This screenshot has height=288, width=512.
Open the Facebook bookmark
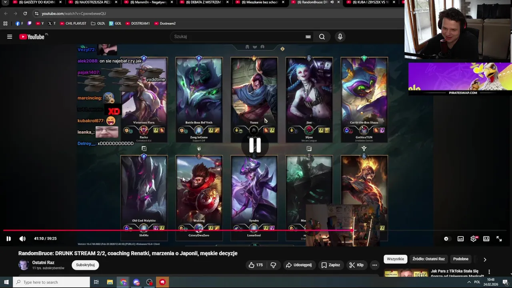pyautogui.click(x=19, y=24)
